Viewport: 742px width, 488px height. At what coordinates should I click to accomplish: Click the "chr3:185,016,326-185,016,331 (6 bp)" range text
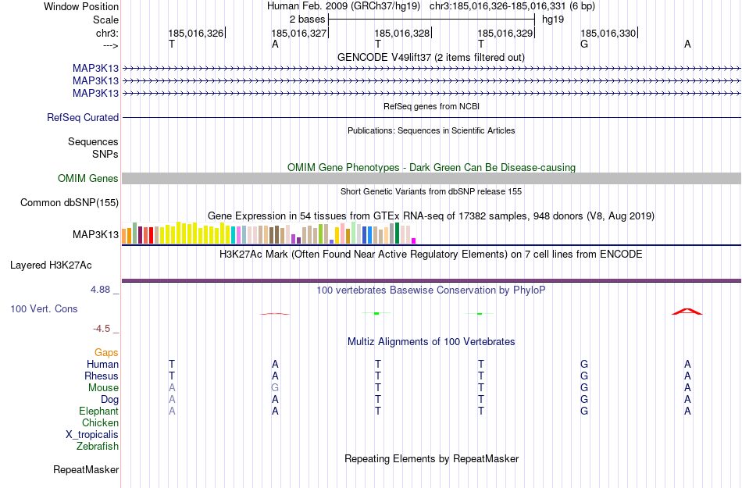[x=512, y=6]
